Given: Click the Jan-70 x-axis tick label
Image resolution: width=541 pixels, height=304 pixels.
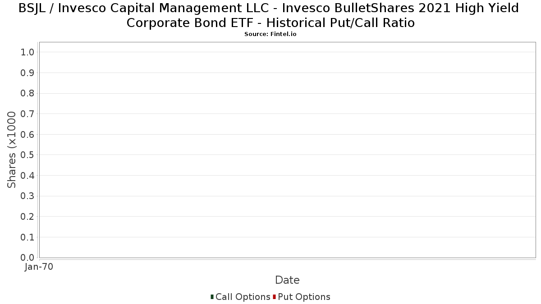Looking at the screenshot, I should tap(39, 267).
